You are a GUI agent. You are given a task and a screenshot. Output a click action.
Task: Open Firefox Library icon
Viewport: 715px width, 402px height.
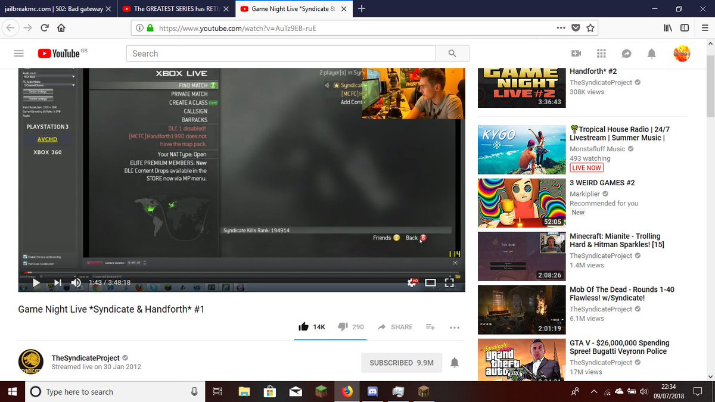(x=668, y=27)
